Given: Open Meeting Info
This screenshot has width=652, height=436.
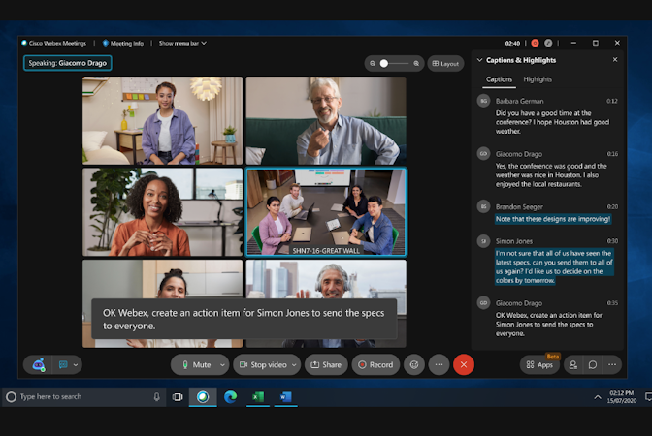Looking at the screenshot, I should click(x=123, y=44).
